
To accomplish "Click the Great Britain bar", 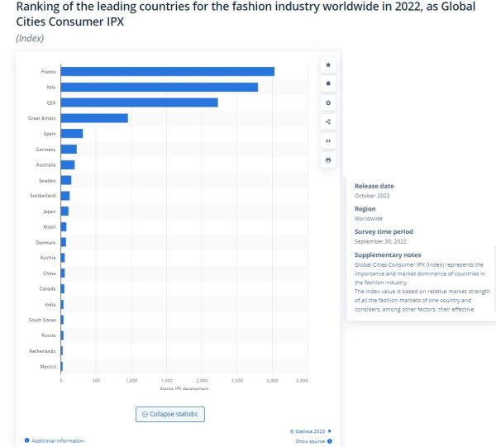I will [x=94, y=118].
